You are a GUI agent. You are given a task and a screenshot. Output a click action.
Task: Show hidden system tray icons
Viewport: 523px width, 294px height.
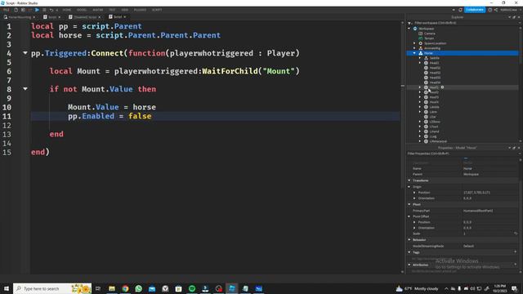tap(446, 288)
